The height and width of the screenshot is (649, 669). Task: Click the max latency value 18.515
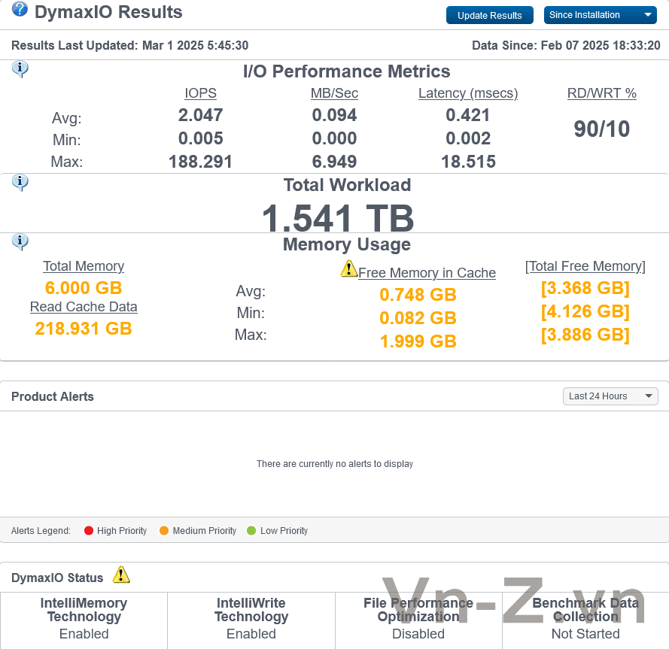(468, 162)
